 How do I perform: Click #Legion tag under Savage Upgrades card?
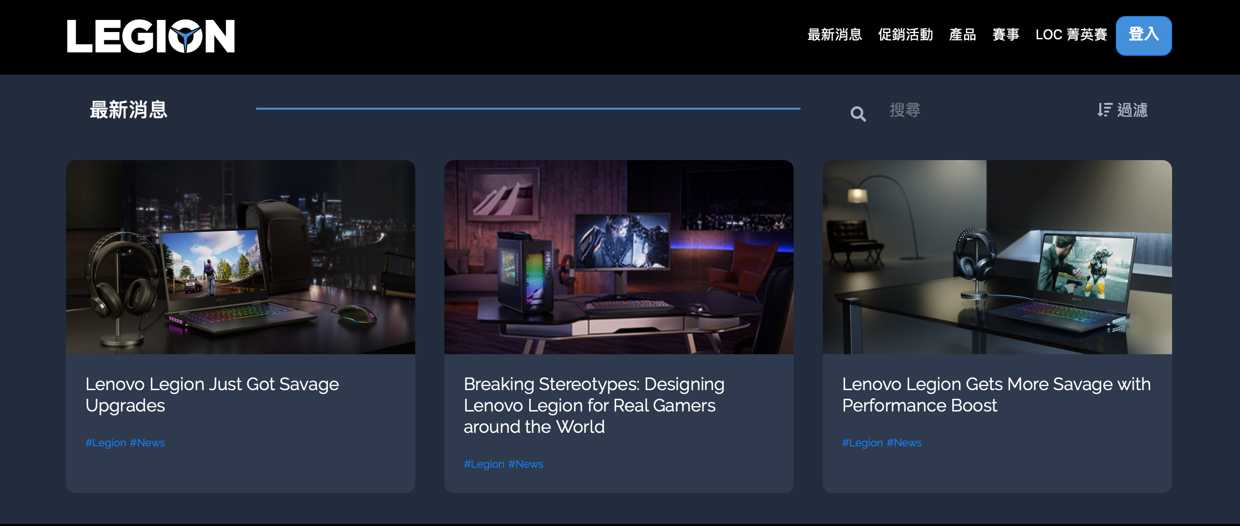coord(106,443)
